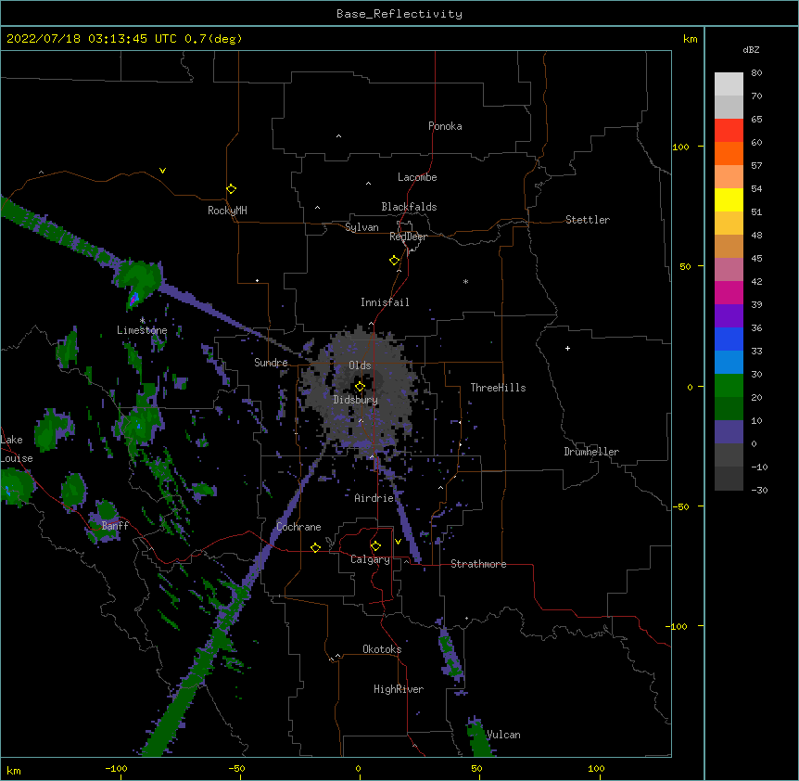This screenshot has height=781, width=799.
Task: Click the white plus marker west of Drumheller
Action: [567, 348]
